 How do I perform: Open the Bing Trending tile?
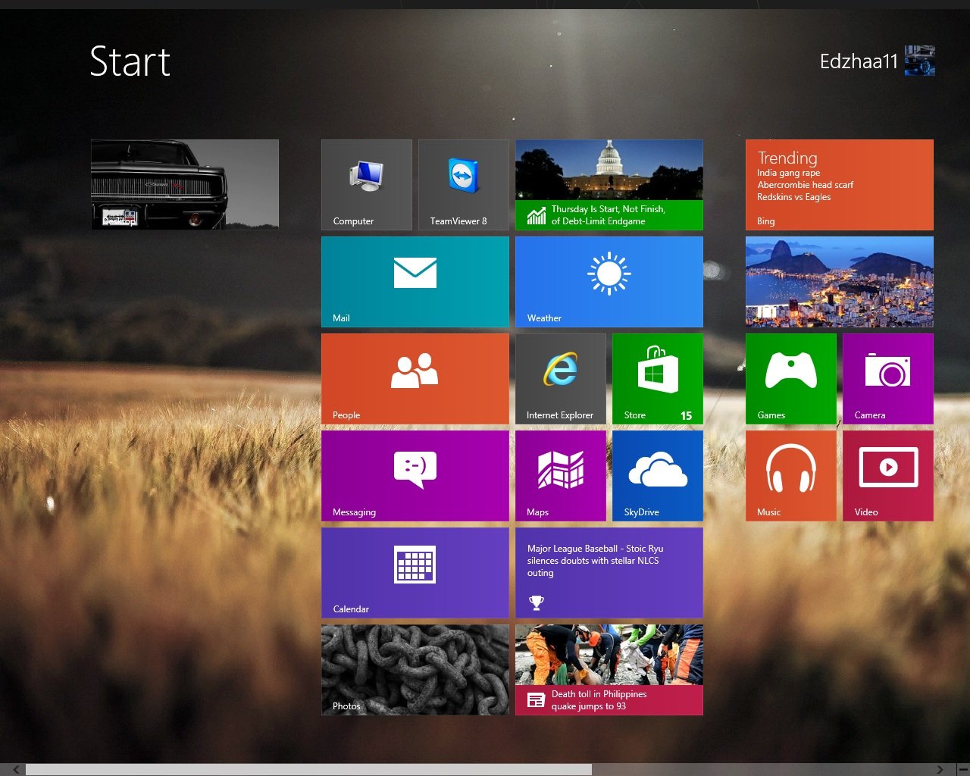840,185
